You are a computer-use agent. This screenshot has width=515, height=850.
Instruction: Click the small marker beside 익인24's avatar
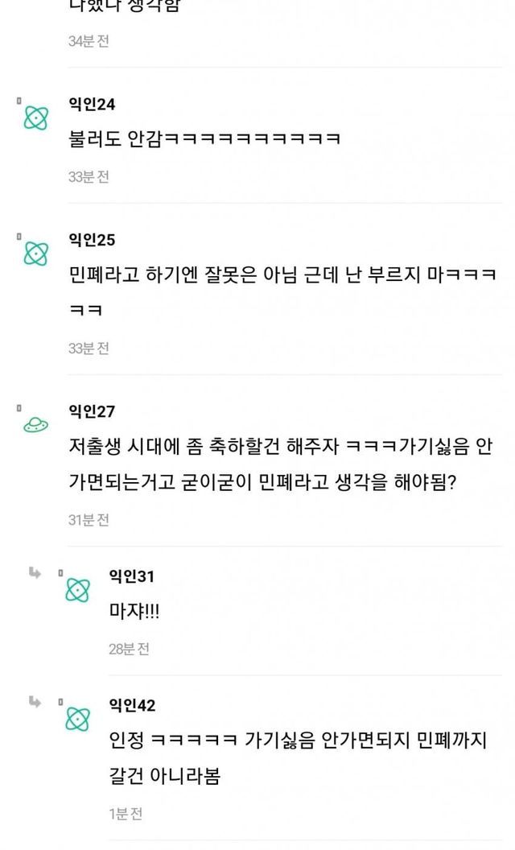(19, 101)
